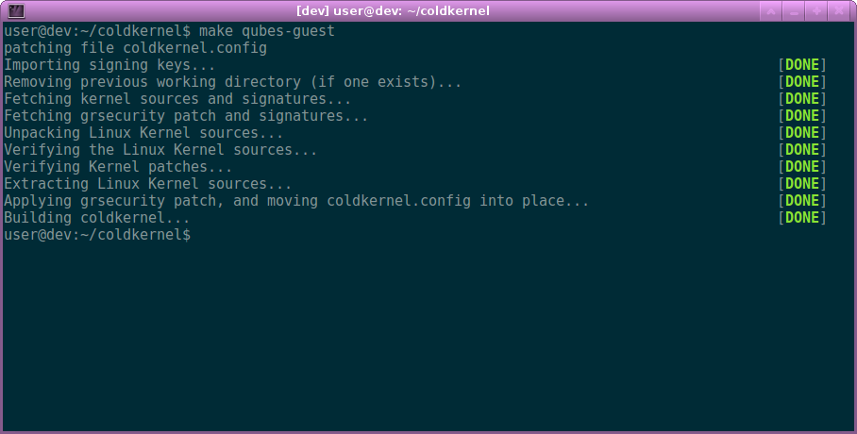
Task: Click the 'Building coldkernel...' text
Action: pos(96,218)
